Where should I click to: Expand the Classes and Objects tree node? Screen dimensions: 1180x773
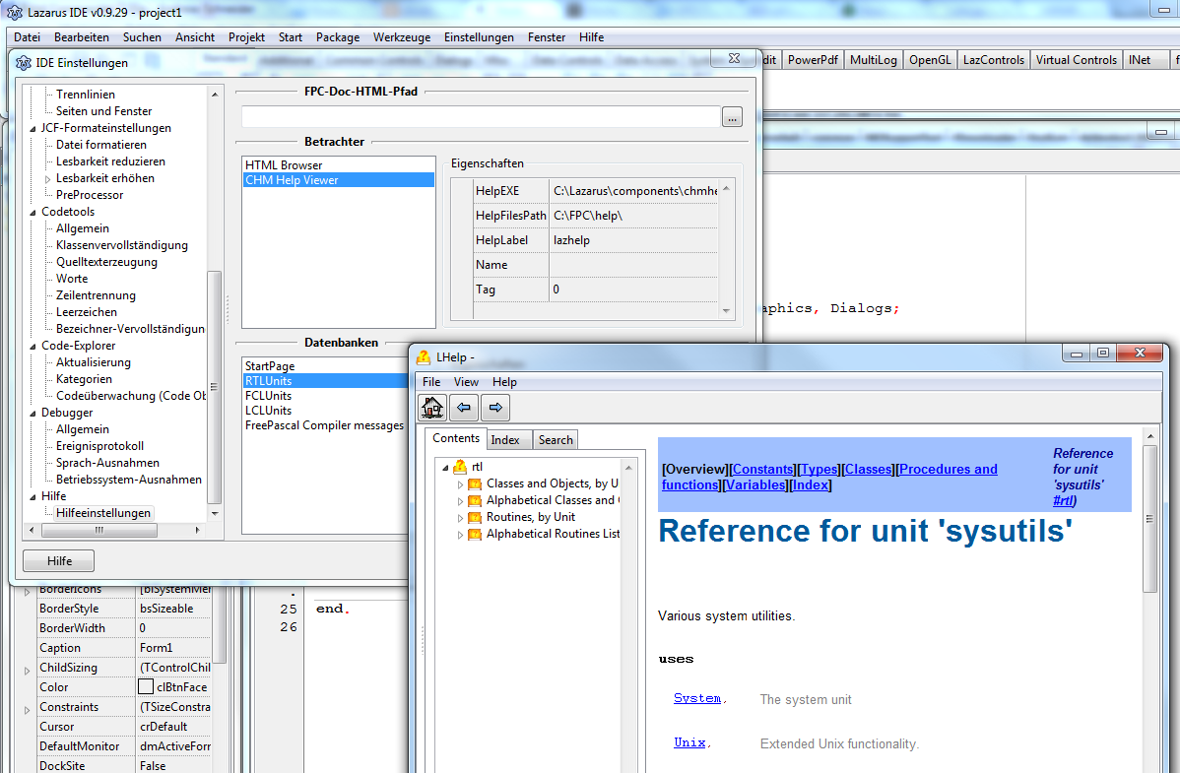coord(460,484)
